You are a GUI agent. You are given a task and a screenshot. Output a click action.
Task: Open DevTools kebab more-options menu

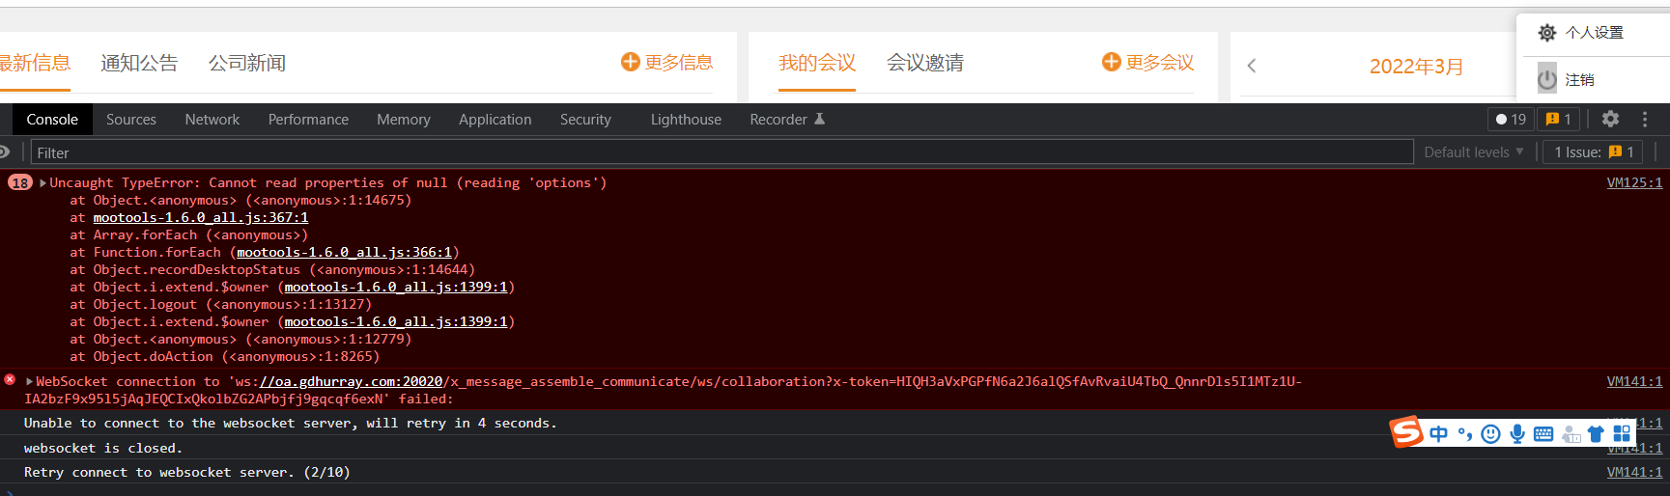(x=1645, y=119)
